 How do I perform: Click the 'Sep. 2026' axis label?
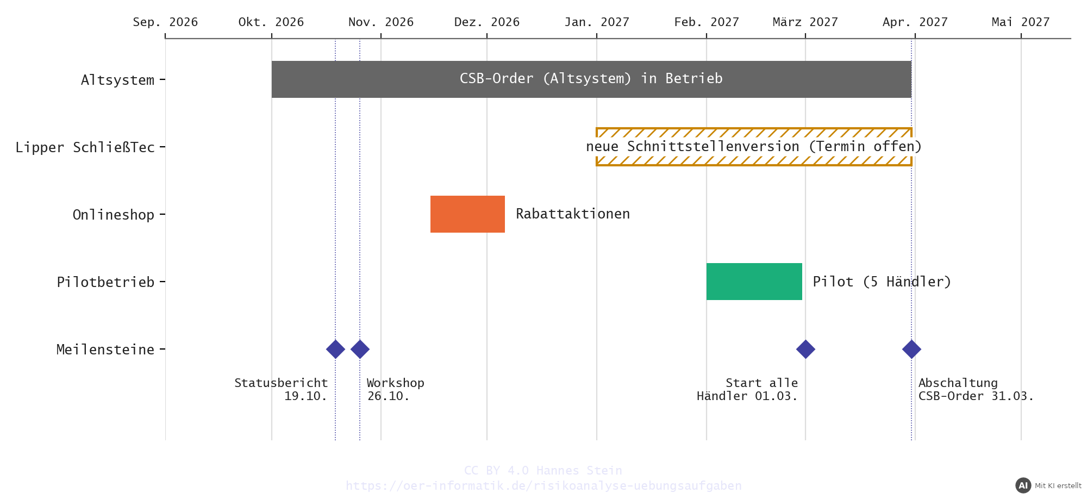[x=165, y=22]
